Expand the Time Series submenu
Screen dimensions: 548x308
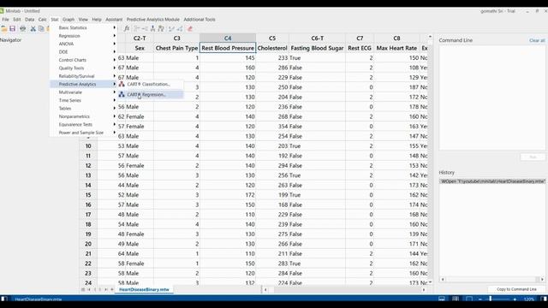[83, 100]
